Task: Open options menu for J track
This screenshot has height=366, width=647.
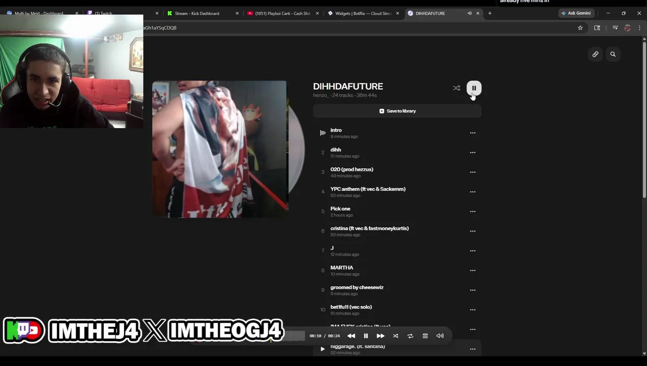Action: point(473,251)
